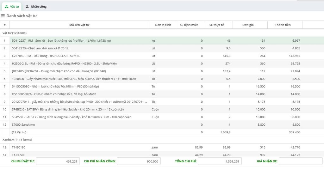Click the list icon beside Danh sách vật tư
The width and height of the screenshot is (324, 175).
pos(3,16)
